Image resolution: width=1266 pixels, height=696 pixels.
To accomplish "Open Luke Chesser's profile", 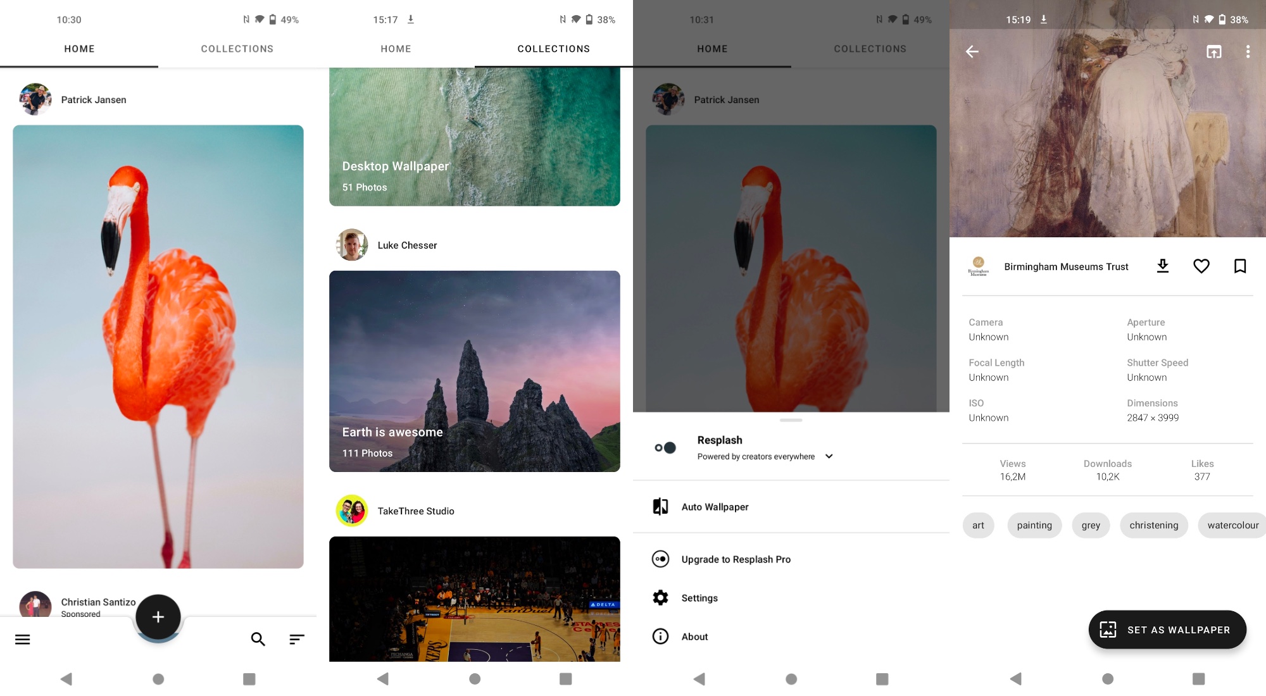I will click(406, 245).
